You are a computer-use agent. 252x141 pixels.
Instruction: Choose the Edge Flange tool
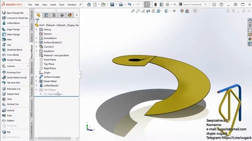click(x=11, y=29)
